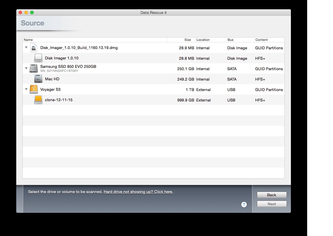Image resolution: width=333 pixels, height=236 pixels.
Task: Click HFS+ content cell in Mac HD row
Action: point(260,79)
